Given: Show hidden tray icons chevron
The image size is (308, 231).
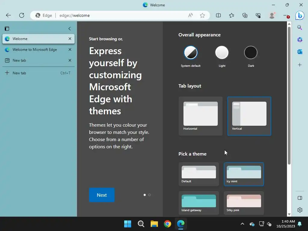Looking at the screenshot, I should coord(242,224).
